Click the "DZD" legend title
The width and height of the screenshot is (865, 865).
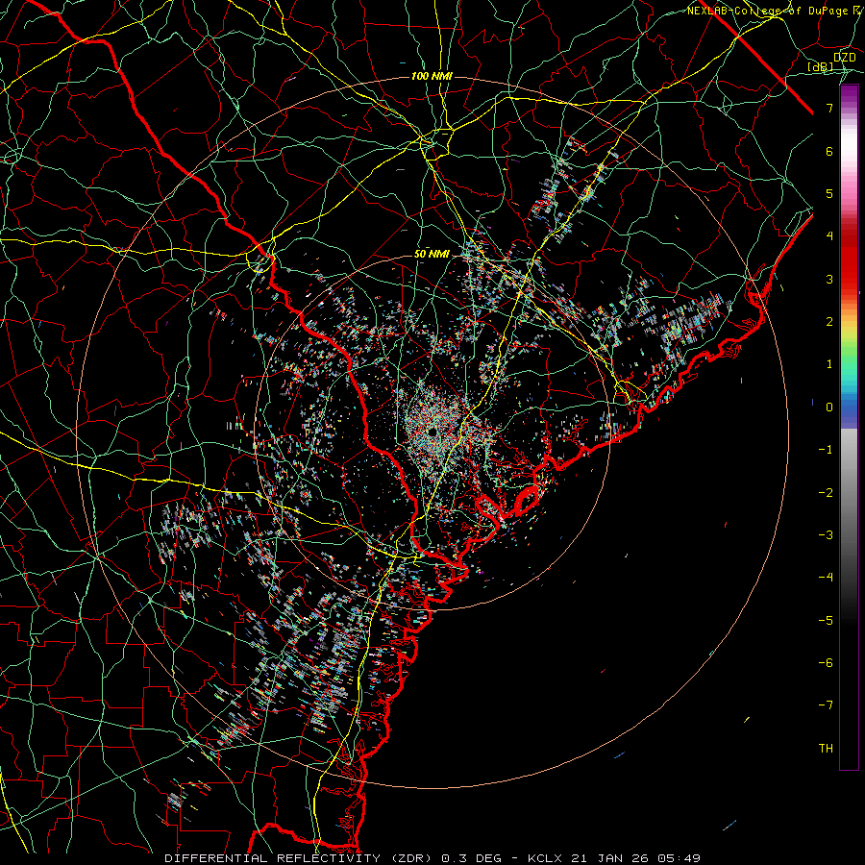tap(845, 58)
